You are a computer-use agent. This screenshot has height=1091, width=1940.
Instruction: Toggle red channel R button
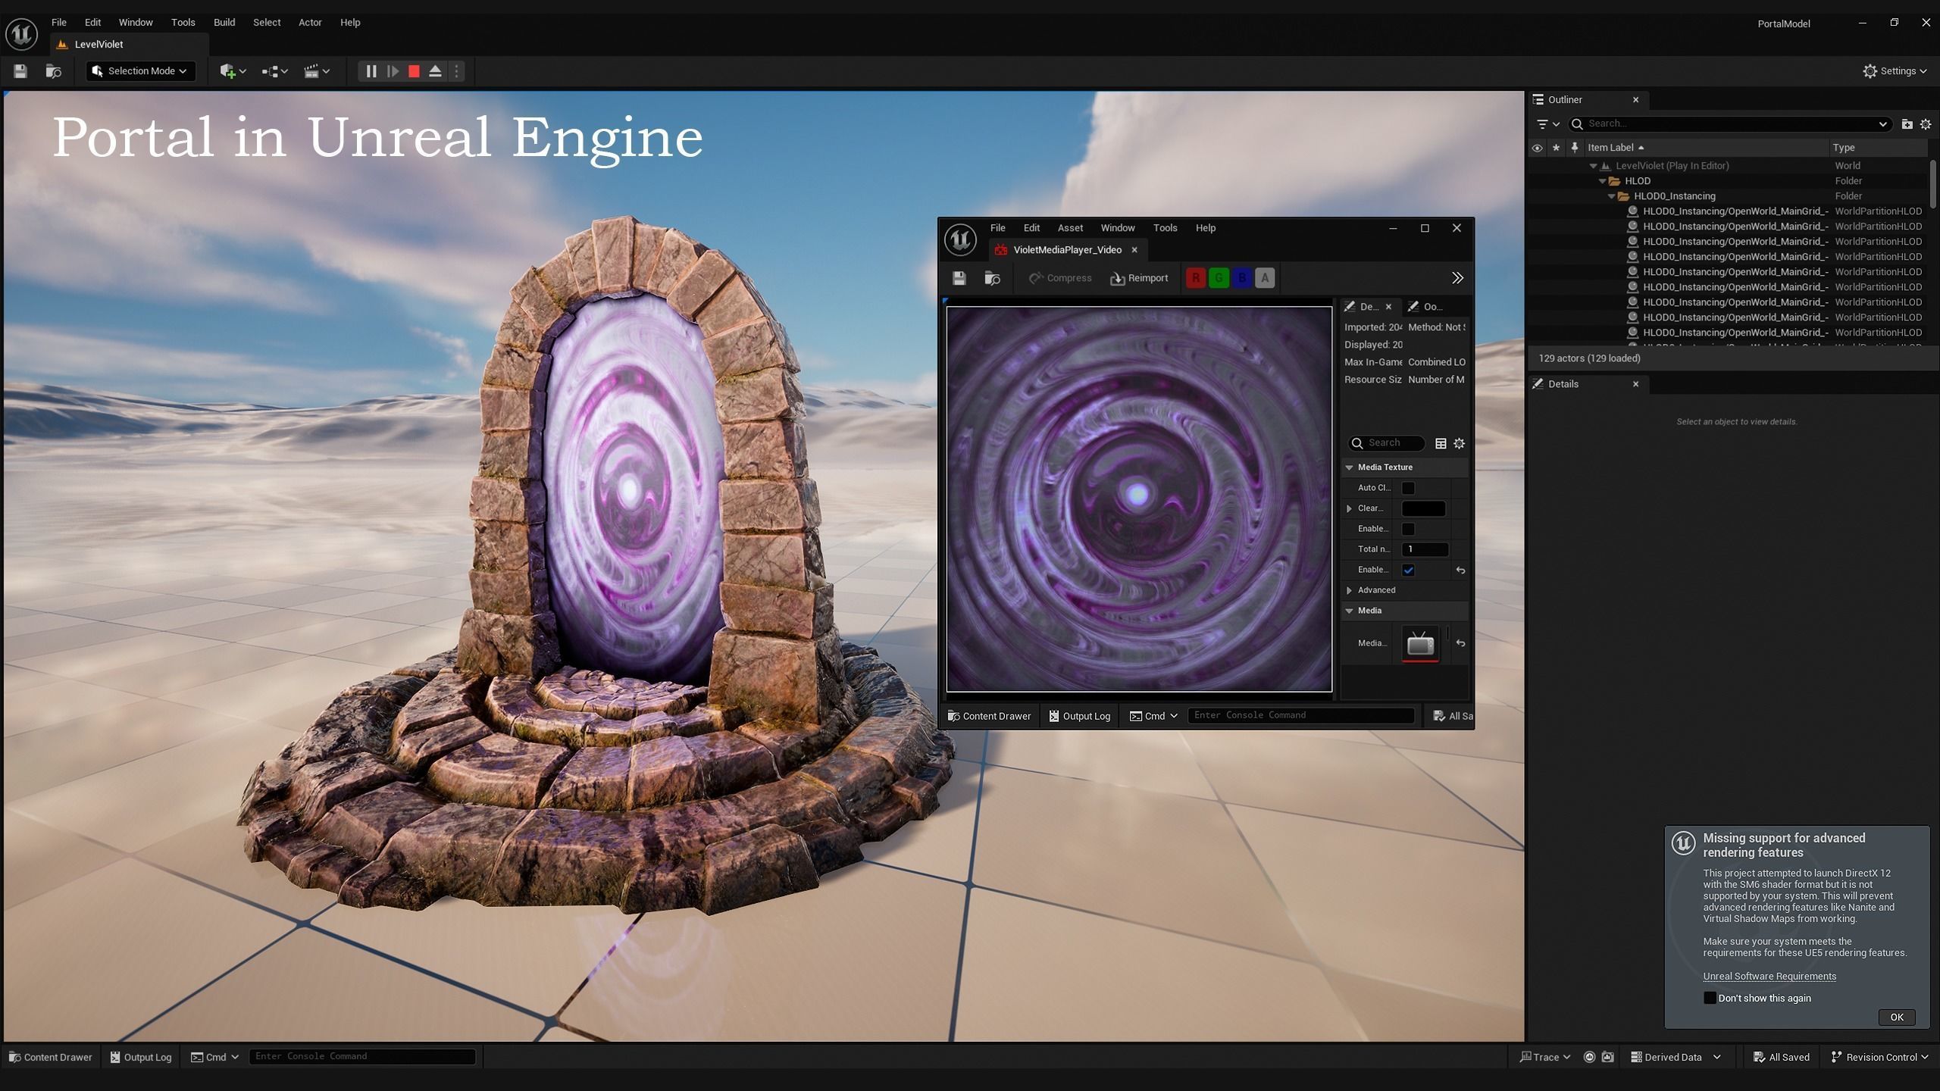click(1196, 278)
